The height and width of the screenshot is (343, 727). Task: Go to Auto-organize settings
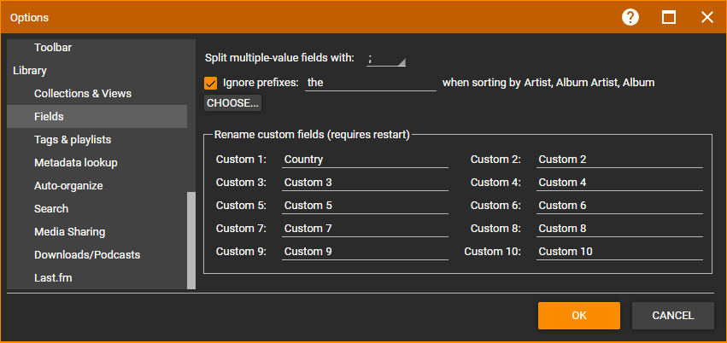coord(68,186)
